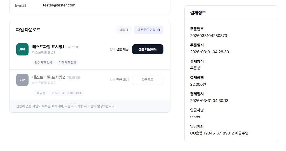Select the 샘플 1 count badge

[124, 30]
